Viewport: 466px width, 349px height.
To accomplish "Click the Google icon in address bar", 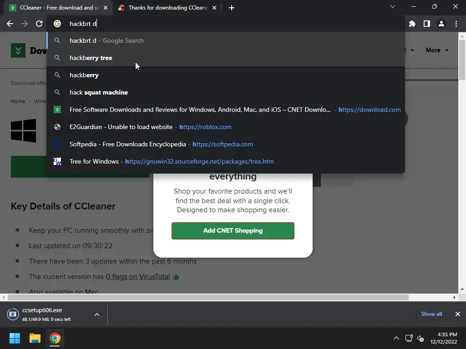I will [x=57, y=24].
